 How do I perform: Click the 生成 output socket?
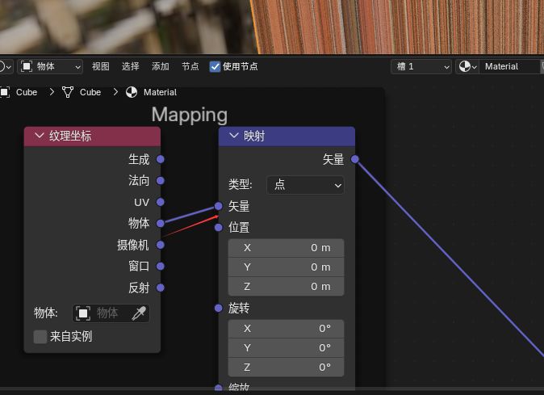pyautogui.click(x=161, y=159)
